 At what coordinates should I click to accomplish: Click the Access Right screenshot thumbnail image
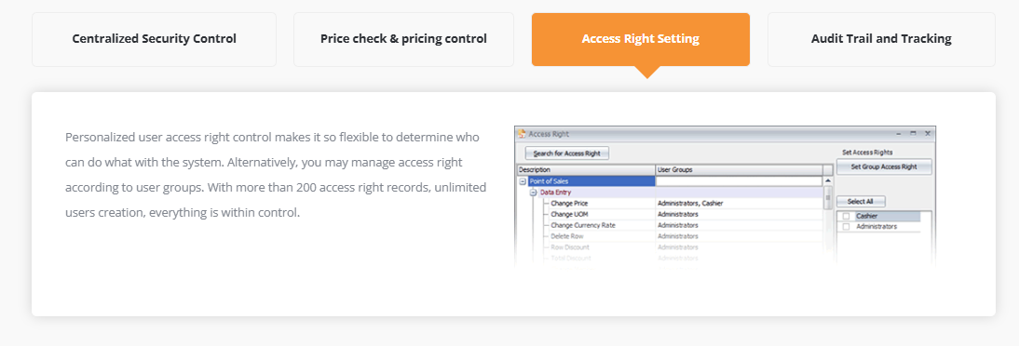[726, 196]
